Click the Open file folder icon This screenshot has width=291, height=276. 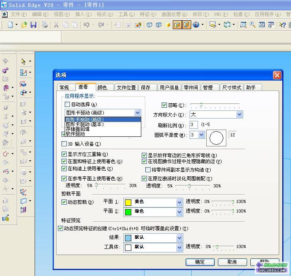point(24,25)
